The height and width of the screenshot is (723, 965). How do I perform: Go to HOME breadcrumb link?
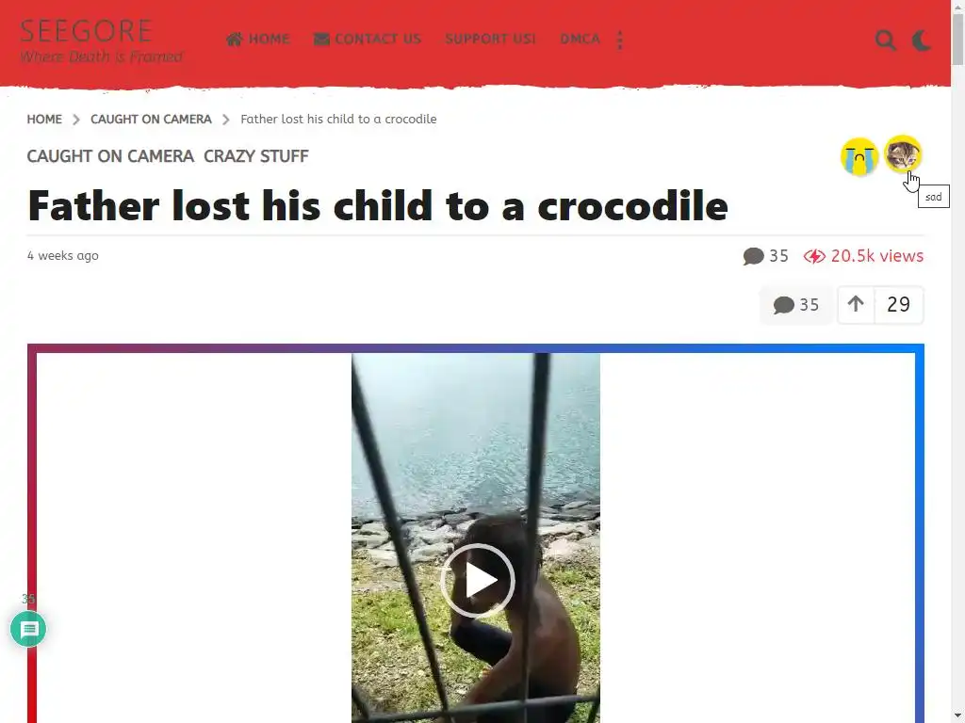coord(44,120)
